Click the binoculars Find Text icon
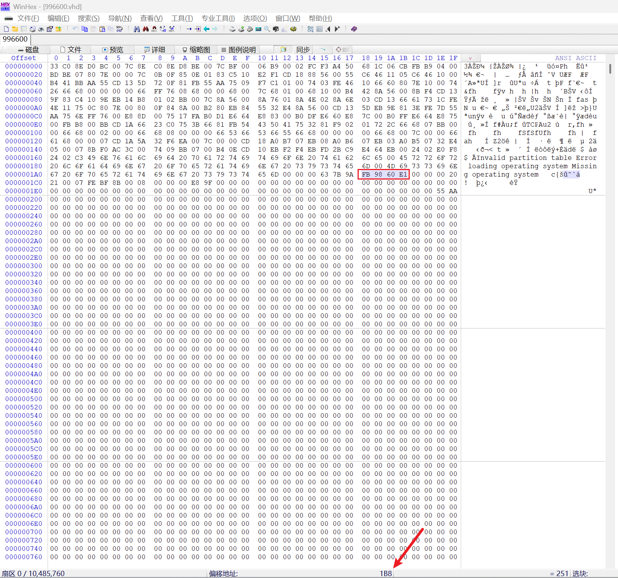Image resolution: width=618 pixels, height=578 pixels. [x=137, y=29]
